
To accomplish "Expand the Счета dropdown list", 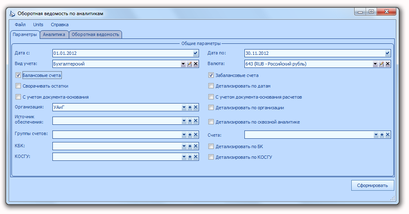I will point(376,135).
